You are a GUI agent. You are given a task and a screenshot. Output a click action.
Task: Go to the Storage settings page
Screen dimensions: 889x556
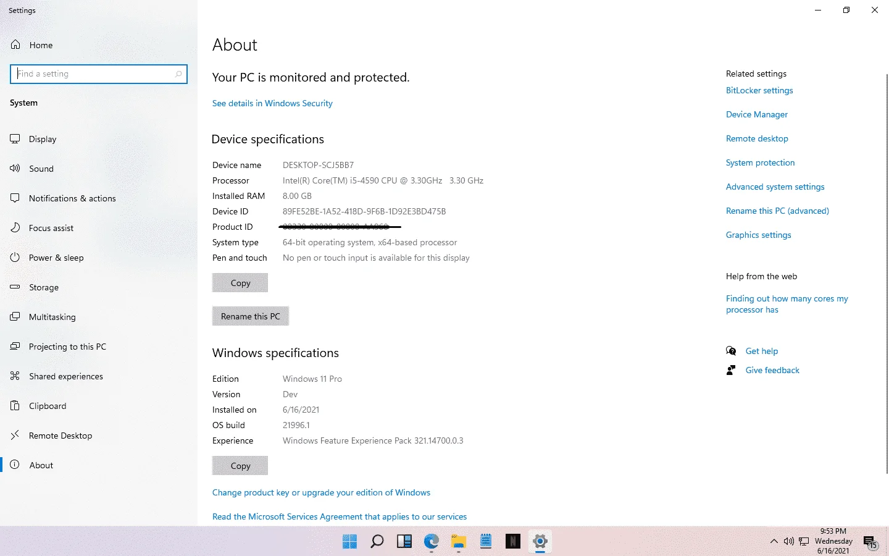(99, 287)
